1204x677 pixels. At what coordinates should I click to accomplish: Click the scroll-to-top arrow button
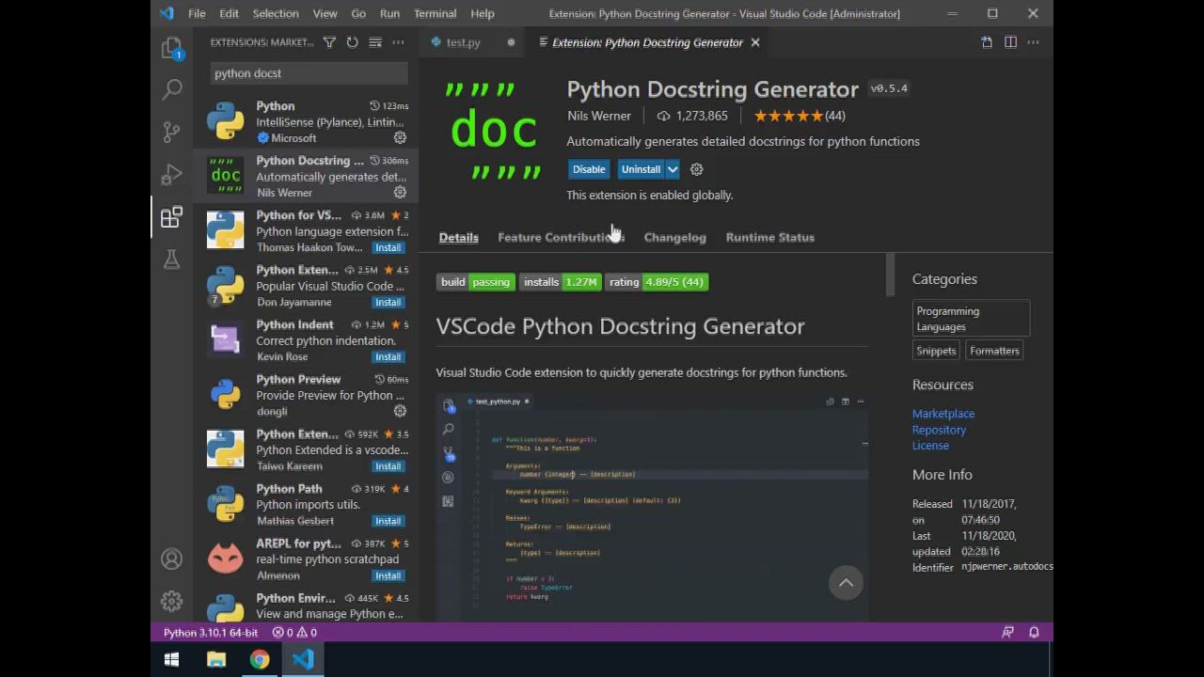[846, 583]
